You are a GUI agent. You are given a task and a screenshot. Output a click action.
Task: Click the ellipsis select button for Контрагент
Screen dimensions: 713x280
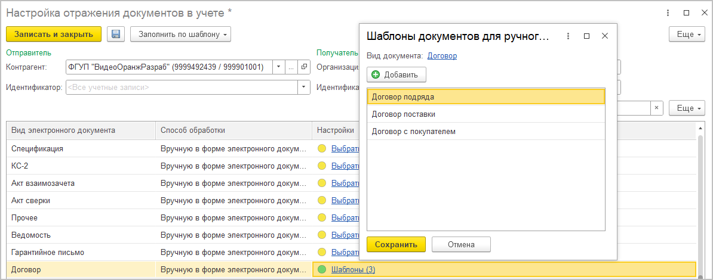[291, 67]
